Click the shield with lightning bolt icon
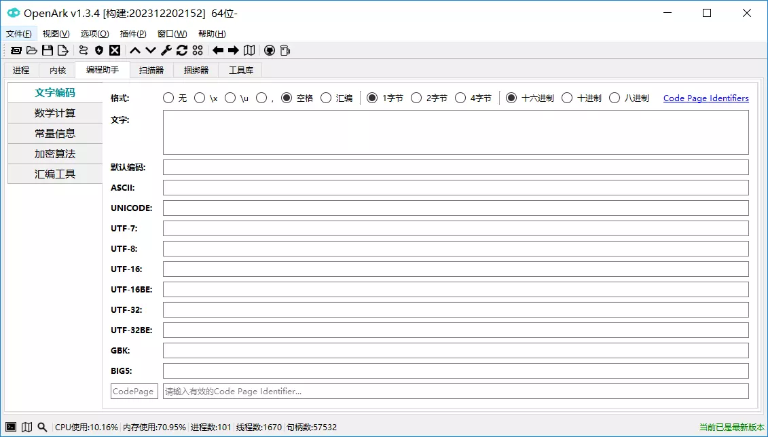Screen dimensions: 768x437 pos(99,50)
